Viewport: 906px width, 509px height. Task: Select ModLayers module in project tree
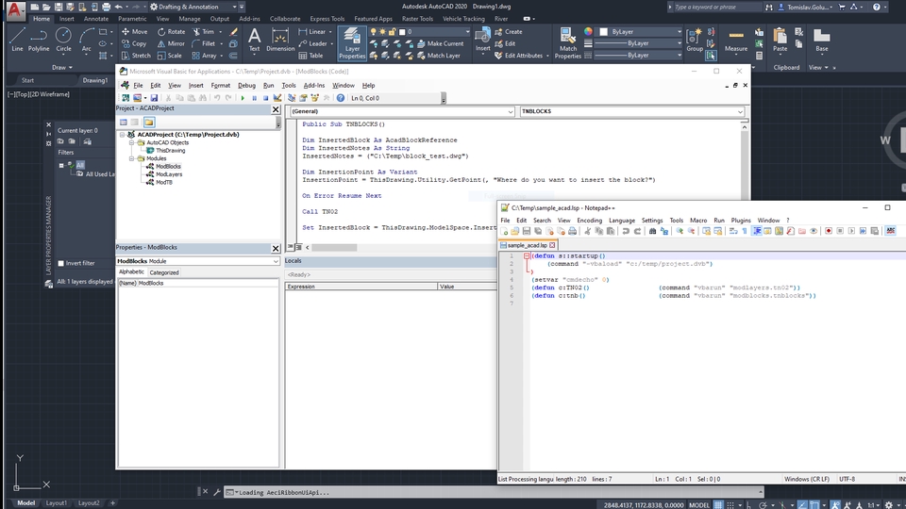[x=169, y=174]
